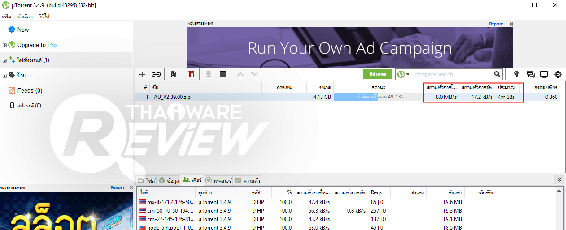Expand the ป้าย tree node
This screenshot has width=566, height=230.
(x=4, y=76)
